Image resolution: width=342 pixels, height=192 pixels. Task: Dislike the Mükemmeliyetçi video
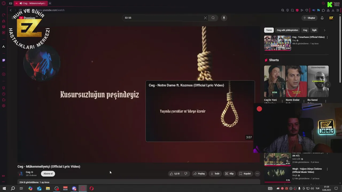pos(186,174)
